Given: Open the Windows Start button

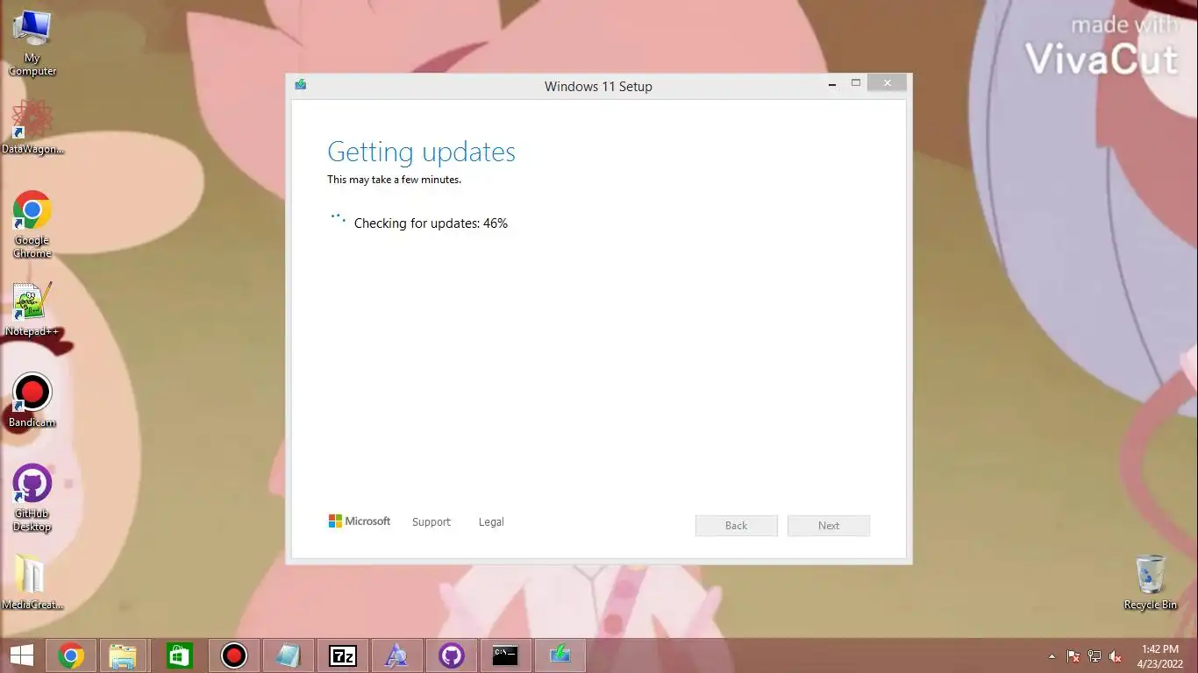Looking at the screenshot, I should [22, 655].
